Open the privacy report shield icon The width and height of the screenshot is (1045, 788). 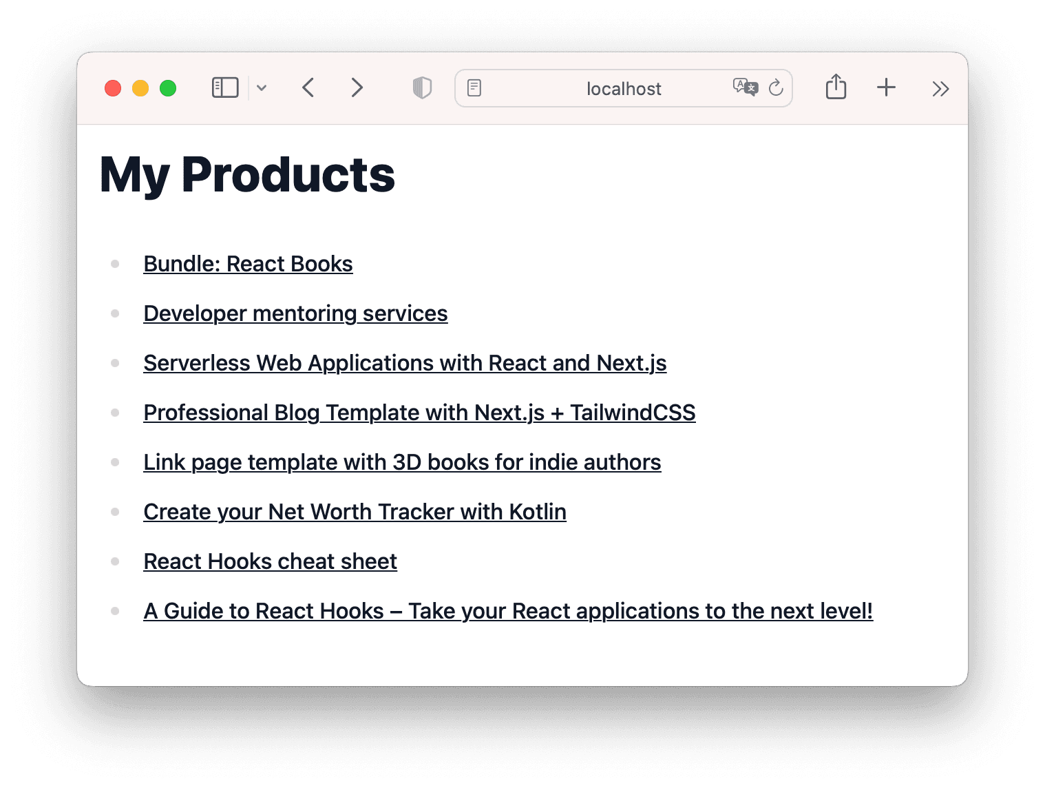tap(422, 87)
